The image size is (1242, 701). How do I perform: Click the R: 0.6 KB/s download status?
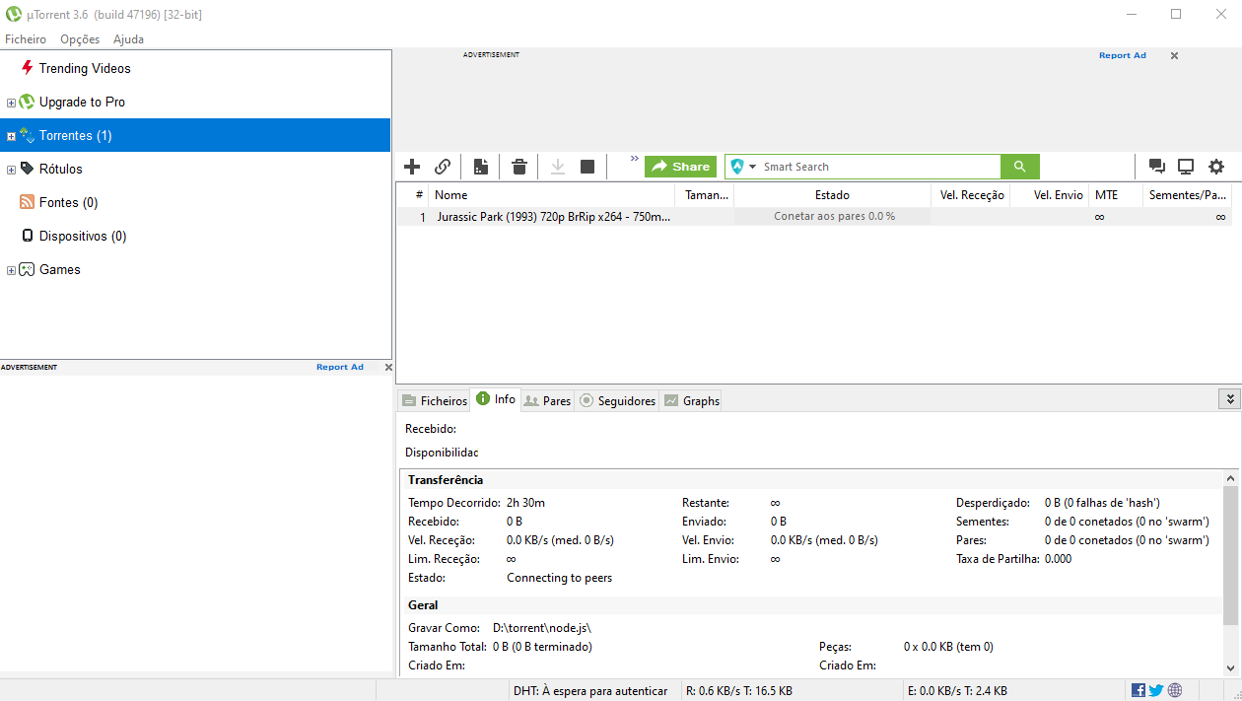(x=738, y=691)
